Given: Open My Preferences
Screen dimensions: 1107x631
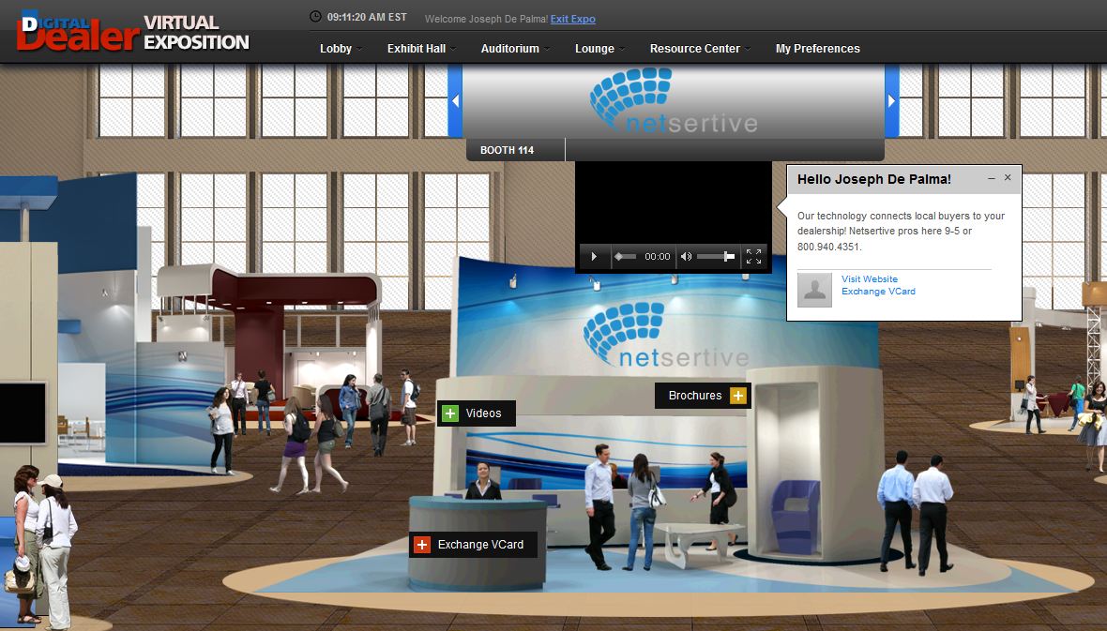Looking at the screenshot, I should (x=817, y=49).
